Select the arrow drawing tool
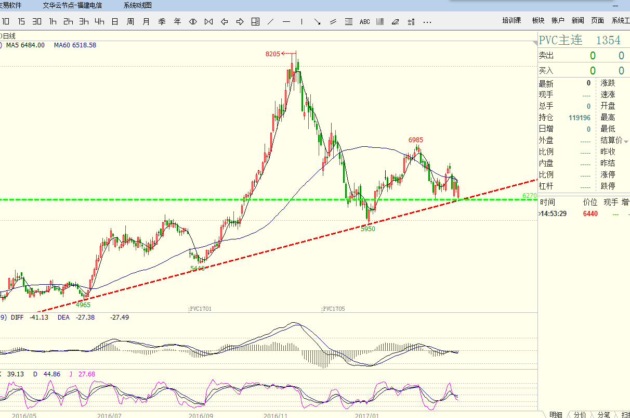Viewport: 630px width, 418px height. pyautogui.click(x=318, y=21)
